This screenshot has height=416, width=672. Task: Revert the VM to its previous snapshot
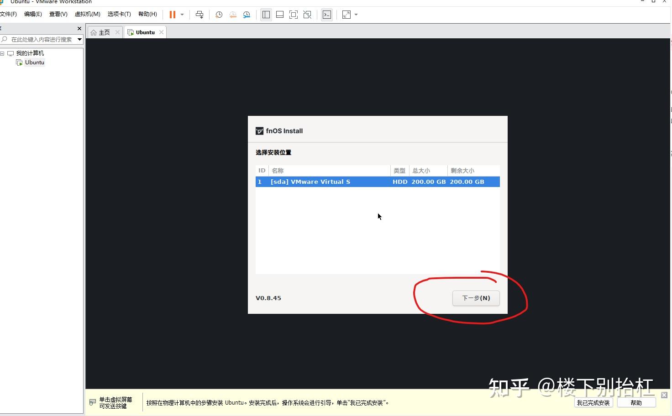[233, 15]
